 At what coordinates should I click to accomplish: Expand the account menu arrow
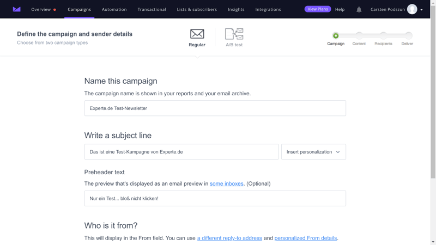(422, 10)
